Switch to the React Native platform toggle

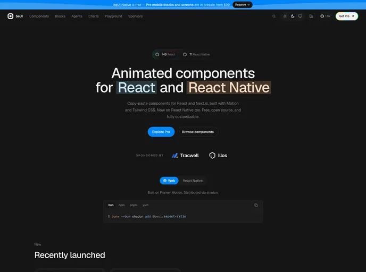(193, 181)
